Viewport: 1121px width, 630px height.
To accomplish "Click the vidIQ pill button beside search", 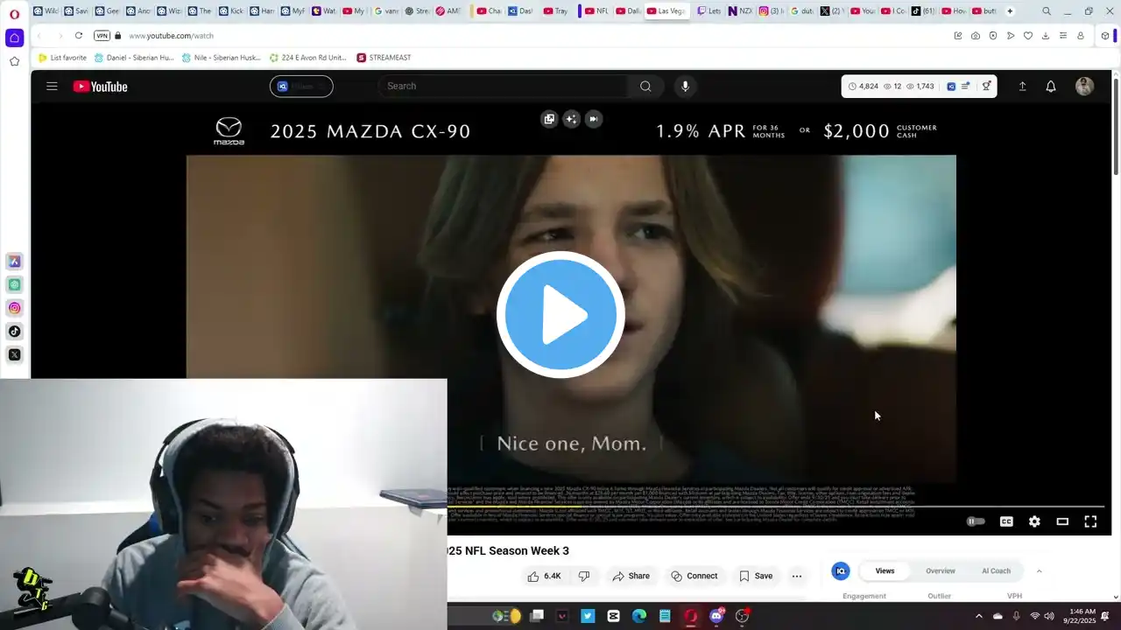I will pos(301,86).
